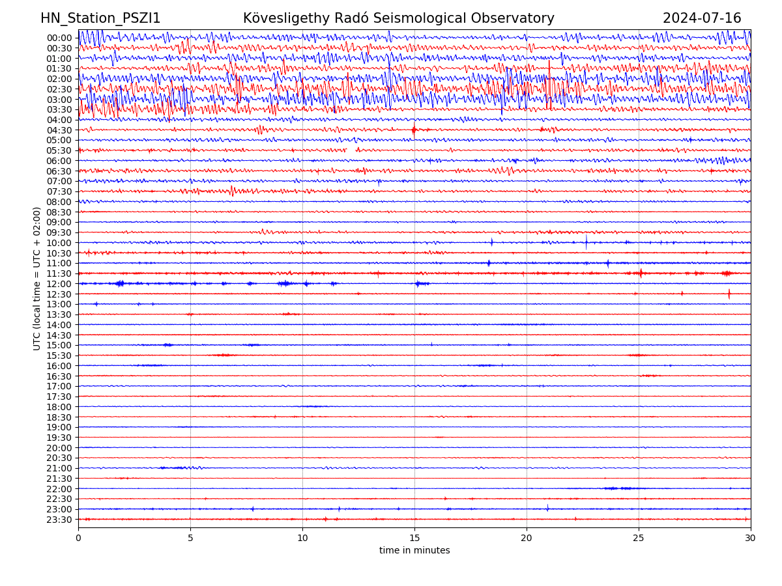Click the red spike near 29 minutes on 12:30 trace

(729, 294)
